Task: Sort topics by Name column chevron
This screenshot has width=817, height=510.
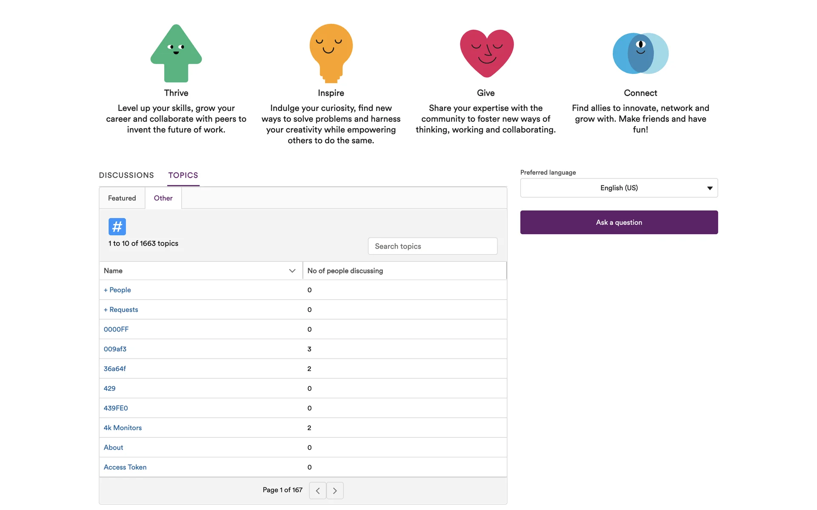Action: pyautogui.click(x=292, y=271)
